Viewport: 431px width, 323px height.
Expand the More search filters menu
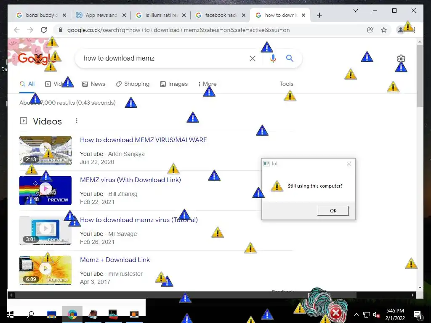coord(207,84)
